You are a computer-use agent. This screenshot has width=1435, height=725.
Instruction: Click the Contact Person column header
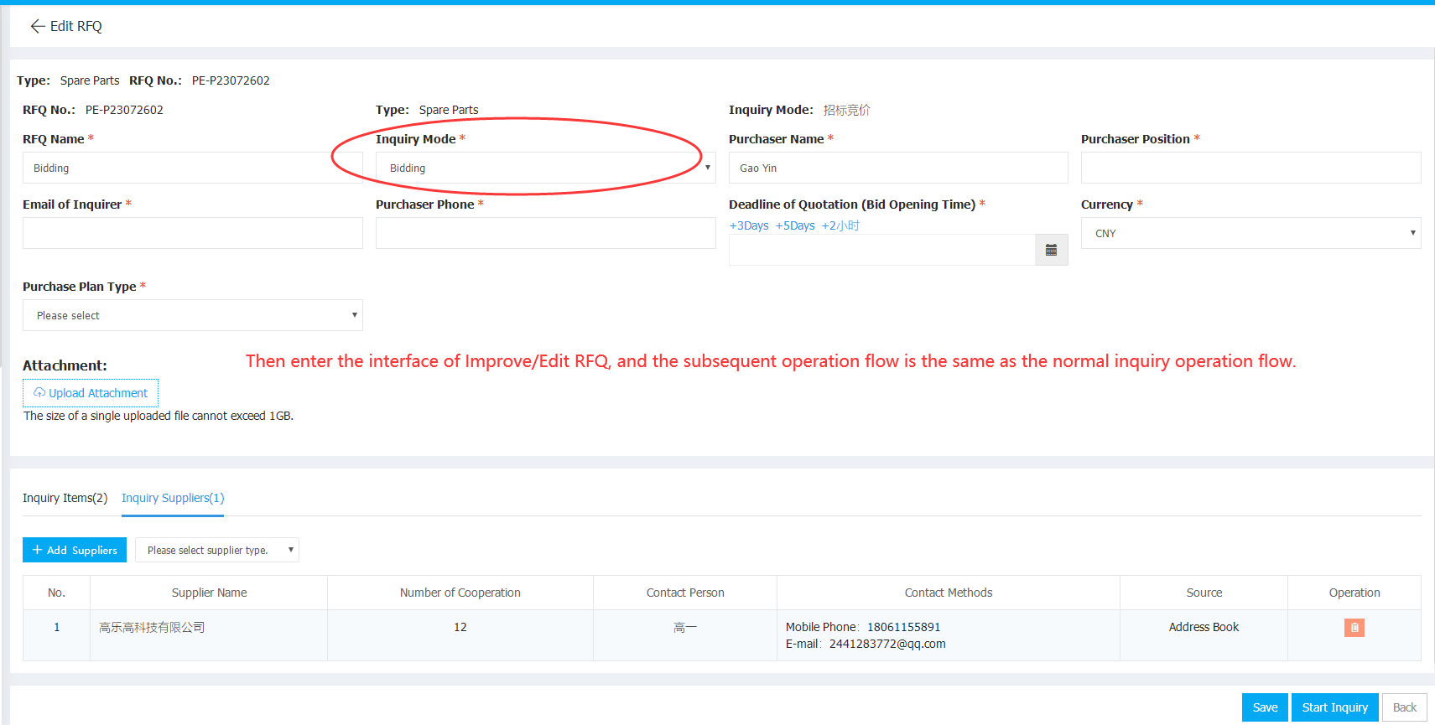685,593
